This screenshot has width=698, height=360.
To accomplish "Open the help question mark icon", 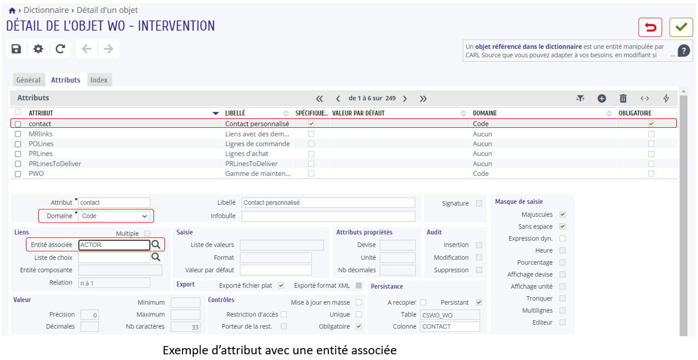I will [x=684, y=51].
